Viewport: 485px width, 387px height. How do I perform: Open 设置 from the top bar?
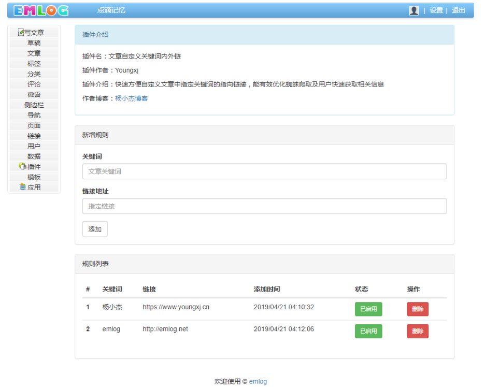[x=436, y=9]
